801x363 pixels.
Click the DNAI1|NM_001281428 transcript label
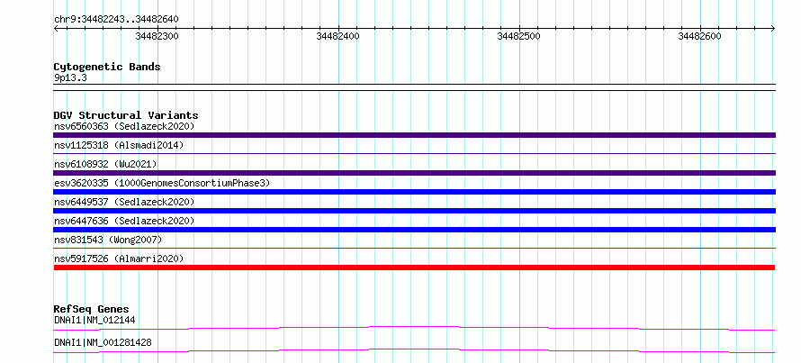pos(103,342)
